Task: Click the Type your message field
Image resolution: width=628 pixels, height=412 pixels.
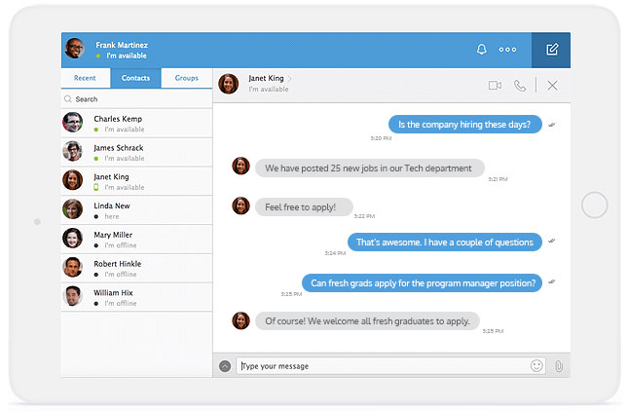Action: [x=390, y=366]
